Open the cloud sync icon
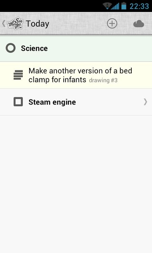This screenshot has height=253, width=152. click(138, 24)
